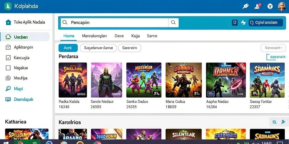Click the Radka Kalida title text

(x=69, y=102)
